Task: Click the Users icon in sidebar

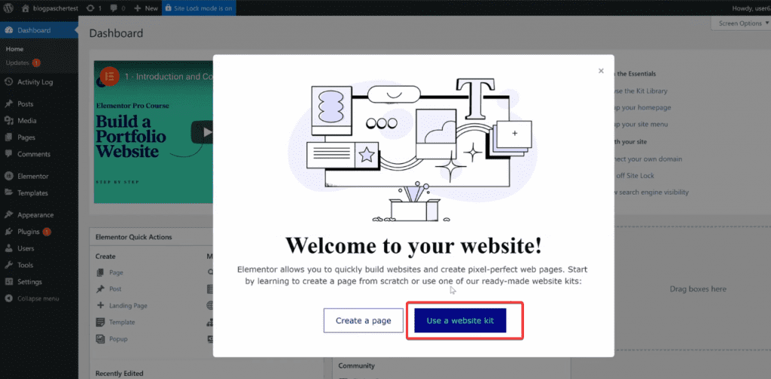Action: point(8,248)
